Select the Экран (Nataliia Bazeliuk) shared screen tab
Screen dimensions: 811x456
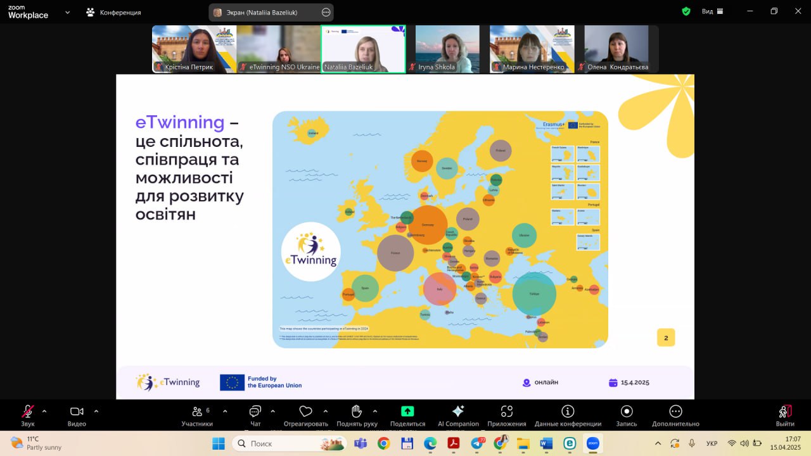[271, 12]
